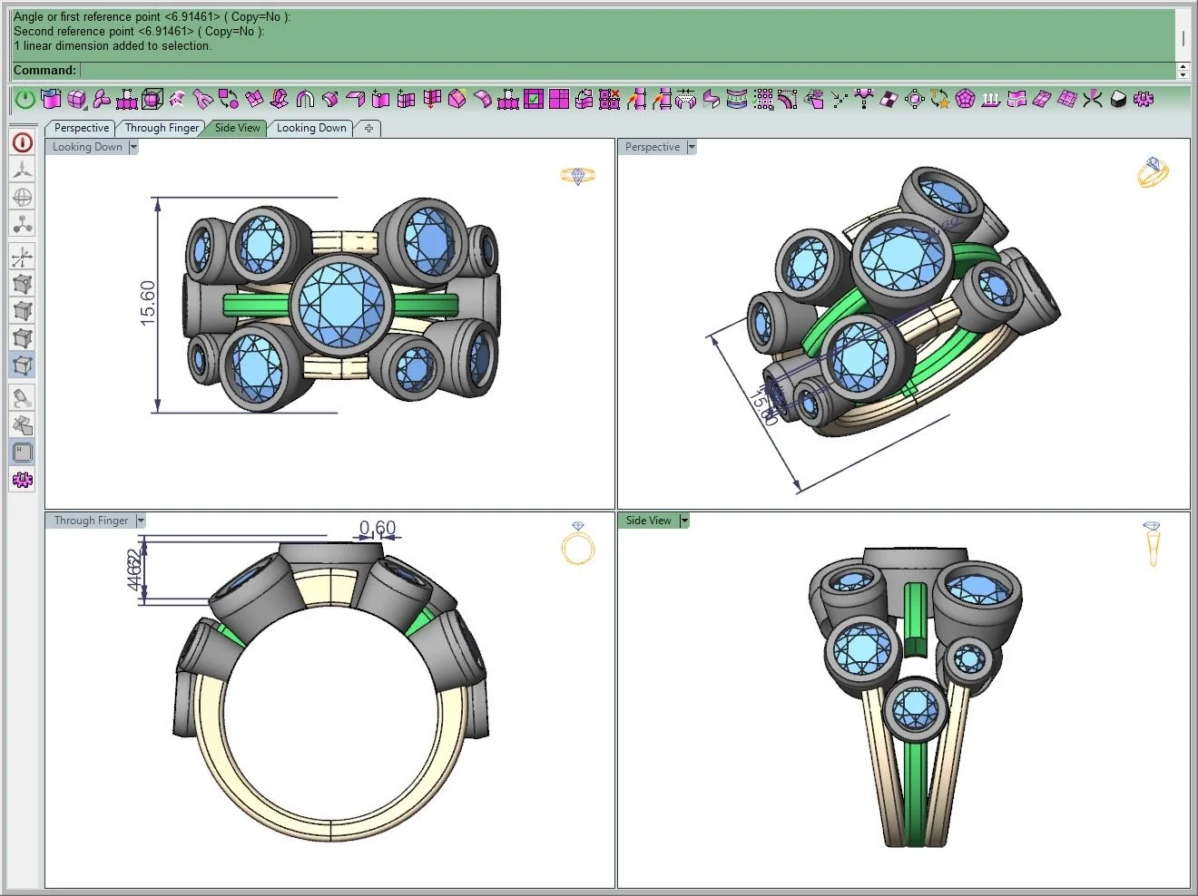This screenshot has width=1198, height=896.
Task: Click the command line up-down stepper
Action: pyautogui.click(x=1183, y=70)
